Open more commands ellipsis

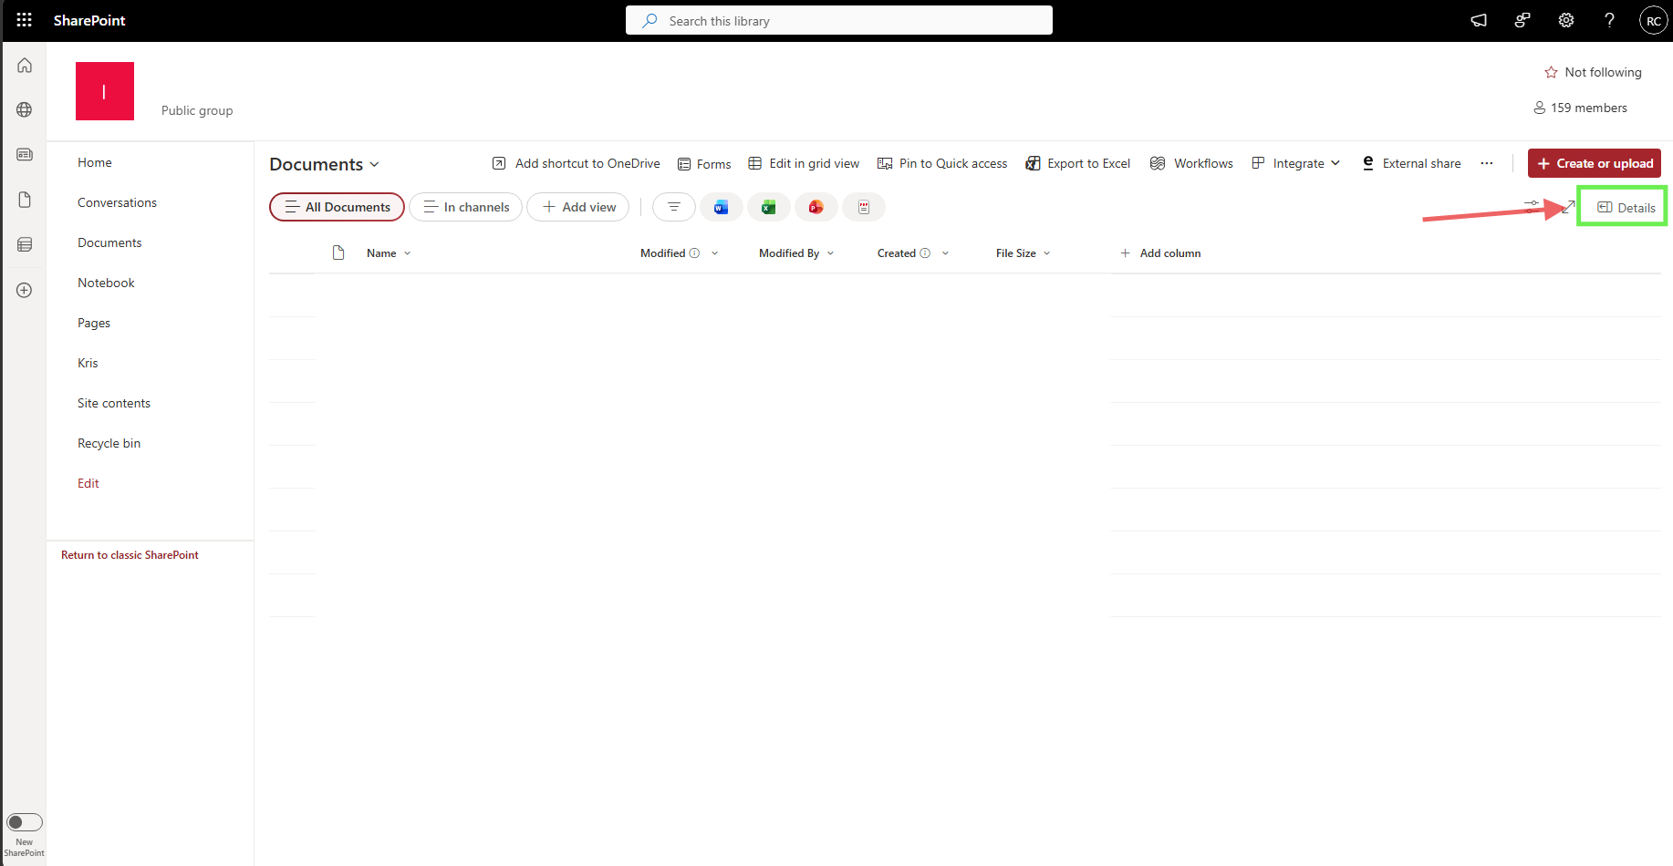click(1487, 163)
